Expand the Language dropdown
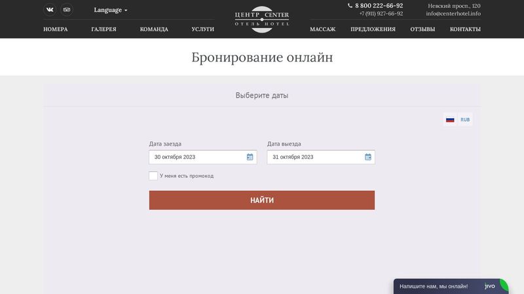The width and height of the screenshot is (524, 294). coord(110,10)
